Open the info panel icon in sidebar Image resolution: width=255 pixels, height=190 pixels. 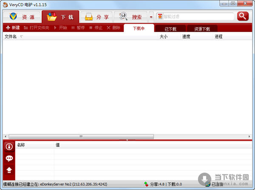9,147
